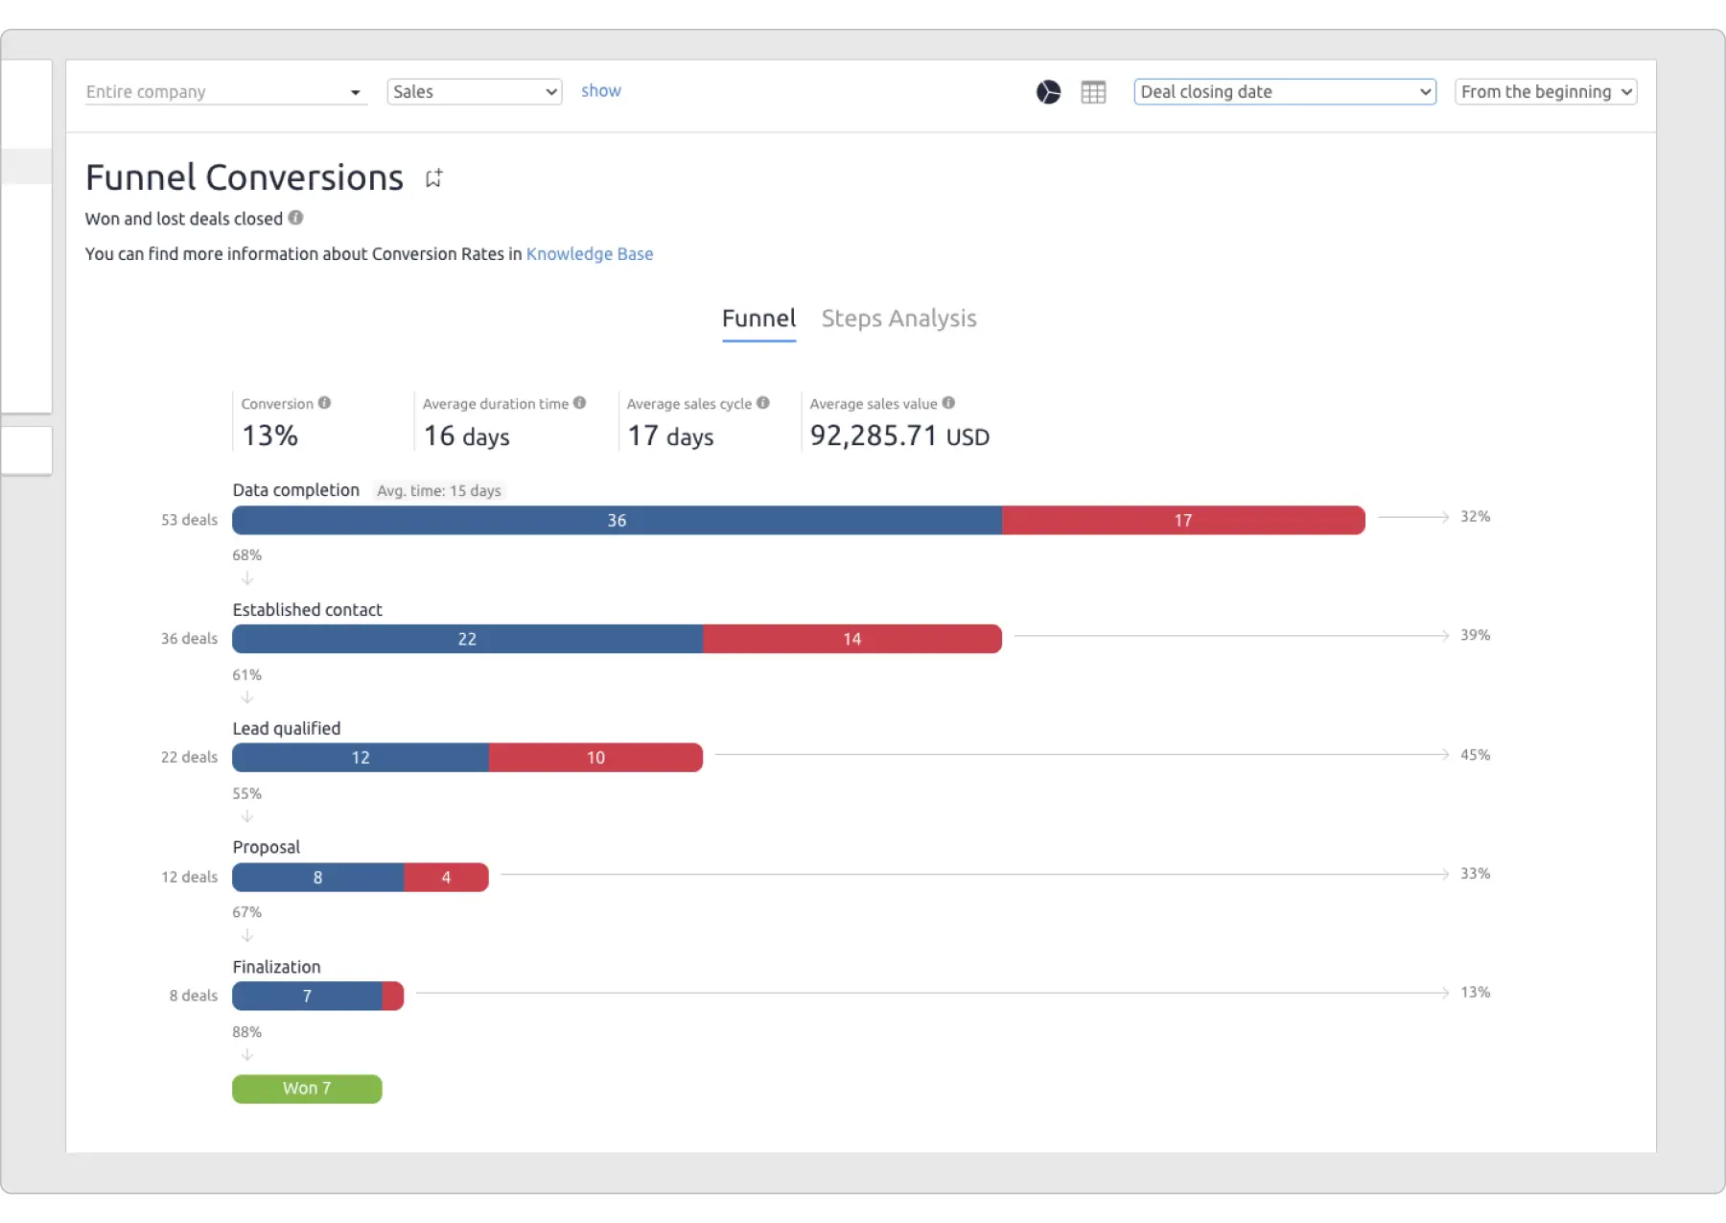Screen dimensions: 1726x1223
Task: Click the 32% lost rate value
Action: click(x=1475, y=516)
